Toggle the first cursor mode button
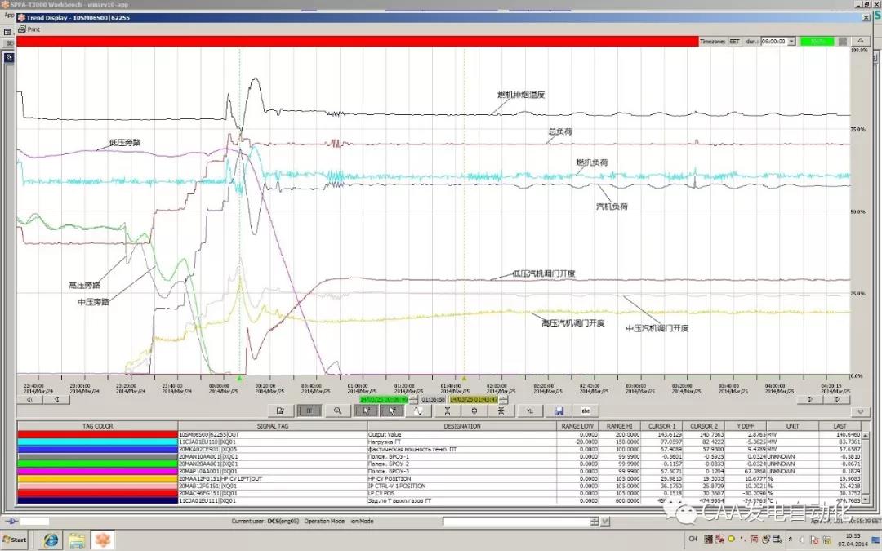This screenshot has height=551, width=882. tap(365, 411)
